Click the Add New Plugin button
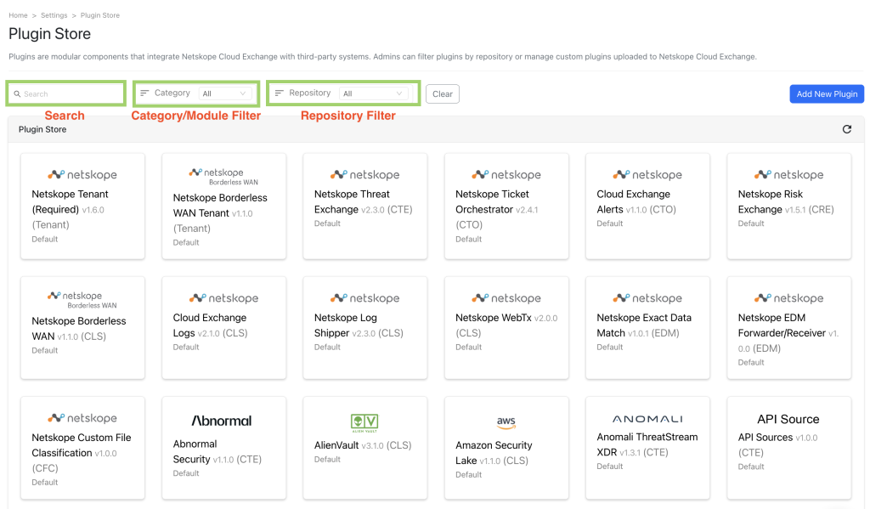 point(827,93)
